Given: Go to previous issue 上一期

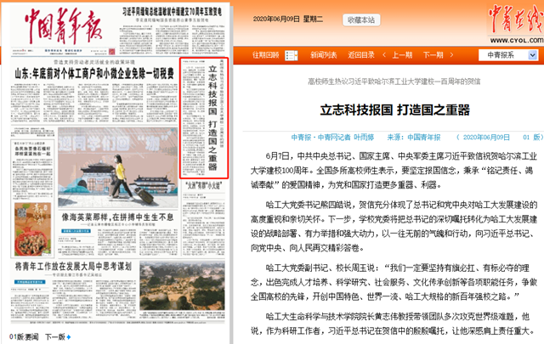Looking at the screenshot, I should [403, 54].
